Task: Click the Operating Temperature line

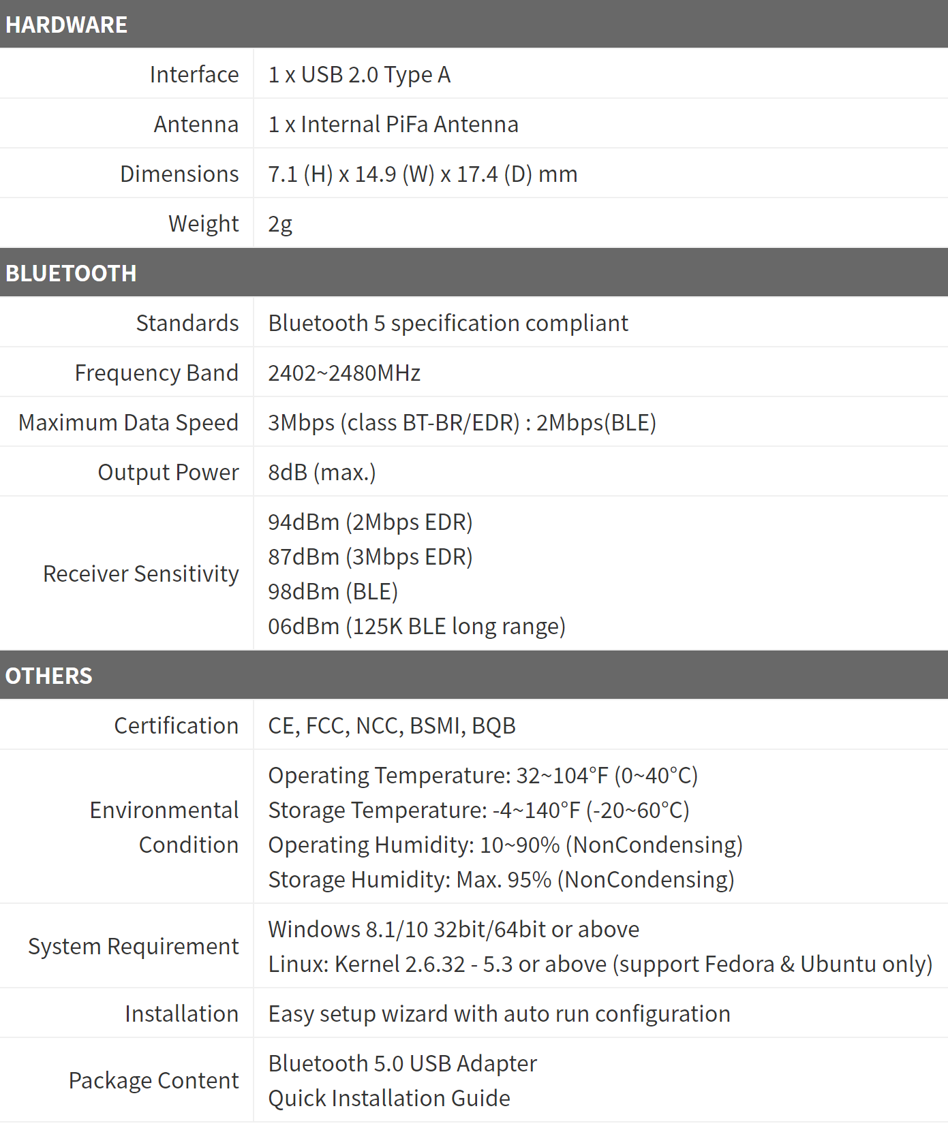Action: pyautogui.click(x=483, y=775)
